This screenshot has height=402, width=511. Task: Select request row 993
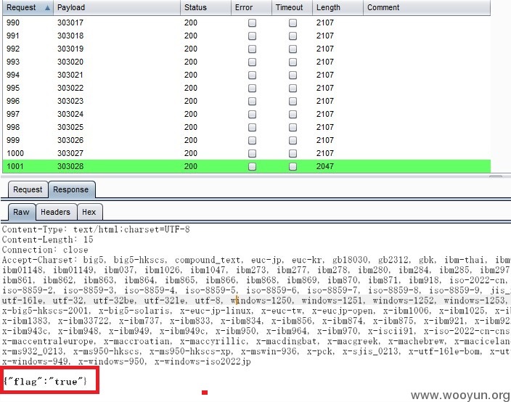(x=246, y=62)
